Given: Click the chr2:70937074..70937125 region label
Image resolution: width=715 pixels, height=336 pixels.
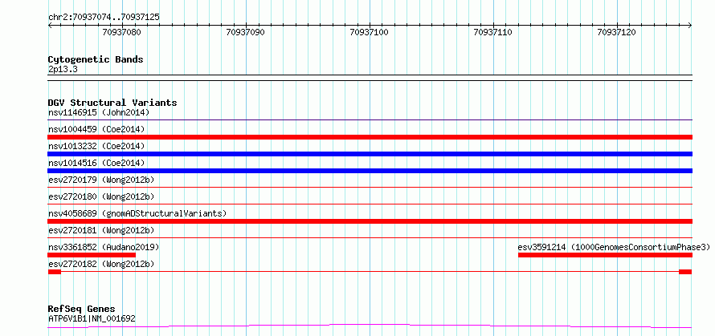Looking at the screenshot, I should click(x=104, y=17).
